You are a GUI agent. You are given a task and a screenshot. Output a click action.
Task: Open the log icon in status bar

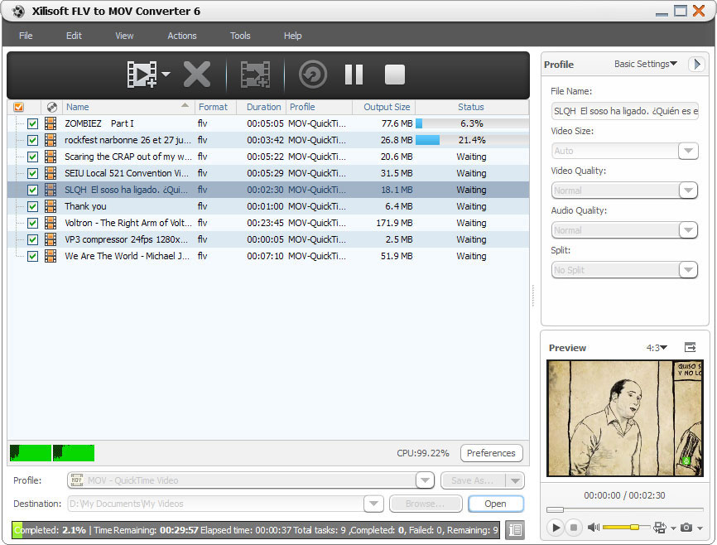click(x=515, y=529)
